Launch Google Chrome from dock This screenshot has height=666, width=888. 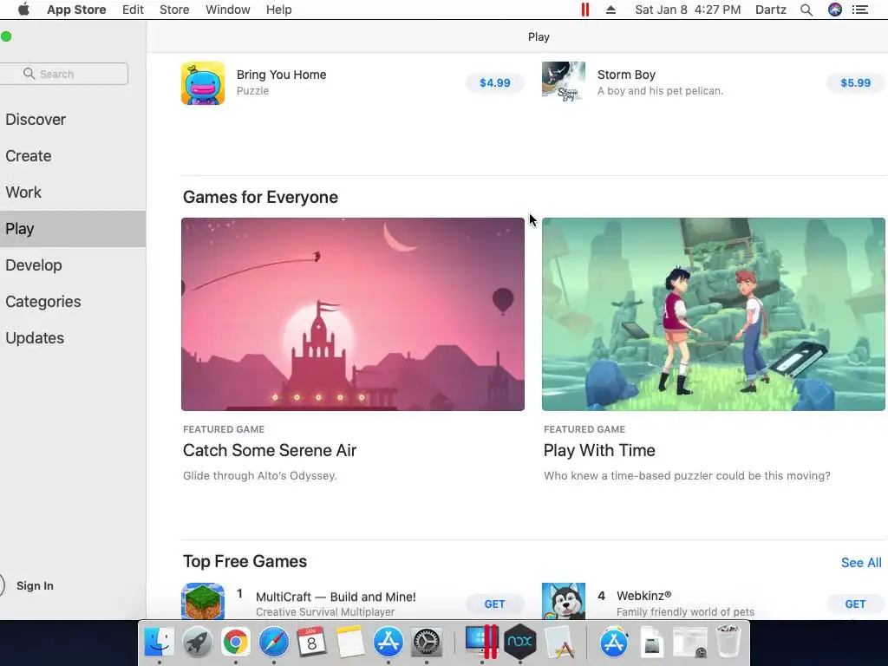(236, 643)
